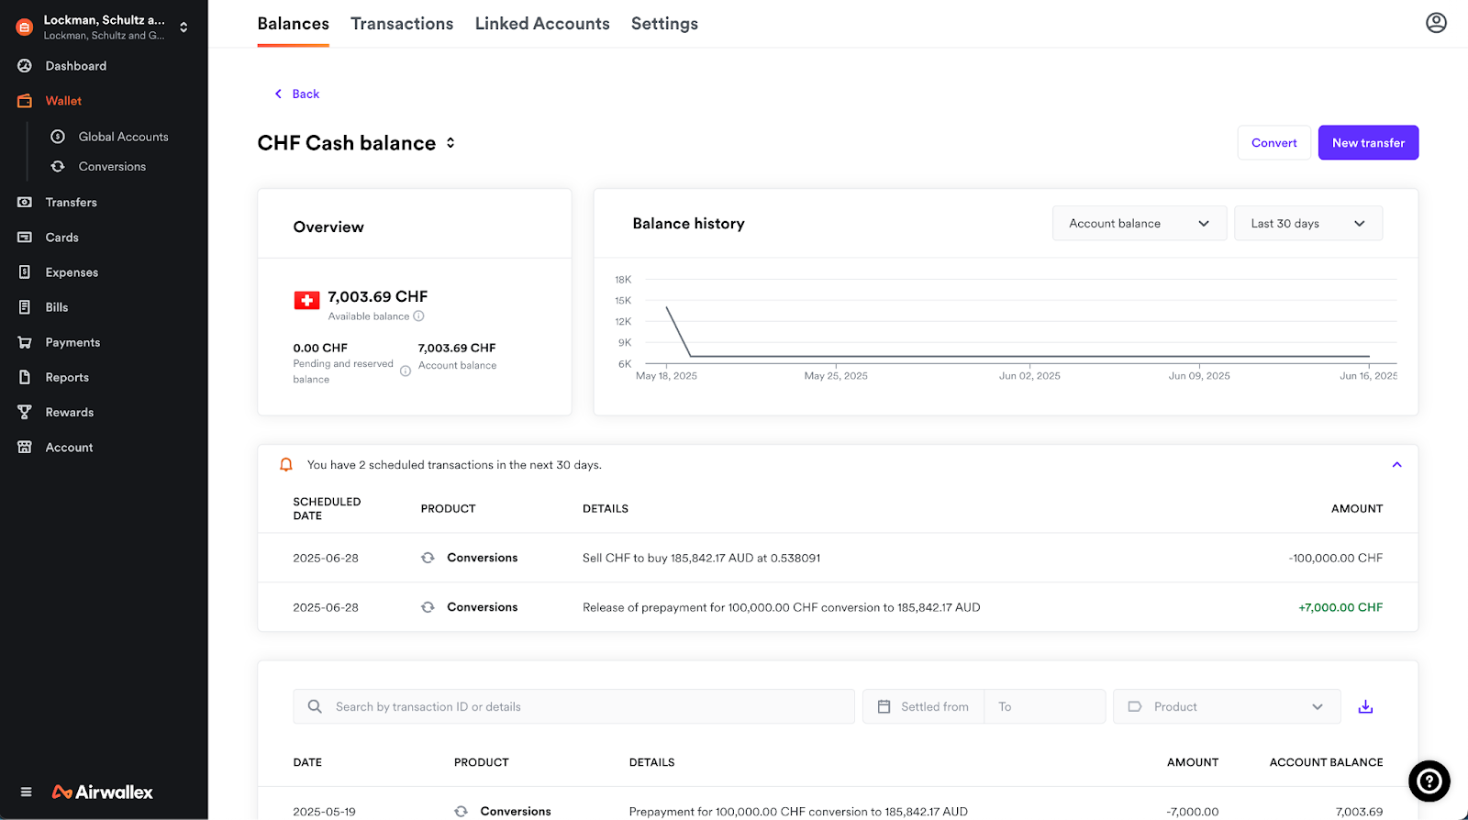Screen dimensions: 1468x820
Task: Click the Rewards trophy icon
Action: (x=25, y=413)
